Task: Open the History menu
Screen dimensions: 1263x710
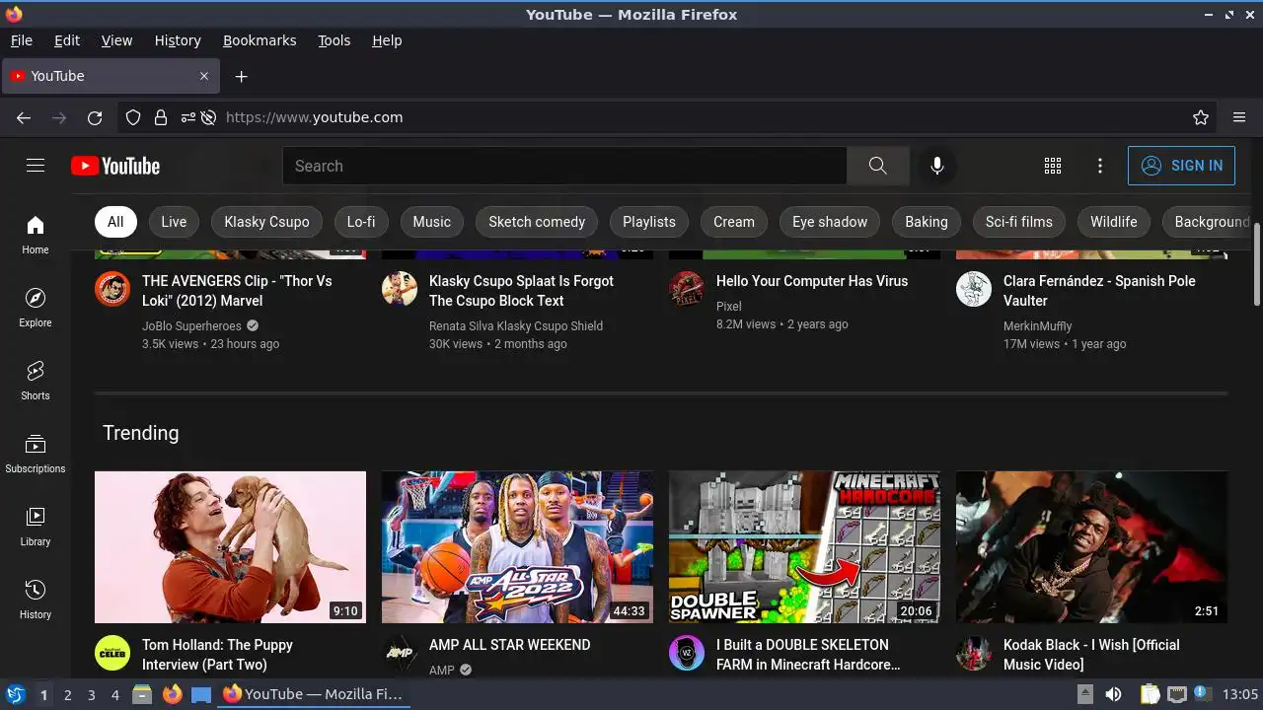Action: pos(178,40)
